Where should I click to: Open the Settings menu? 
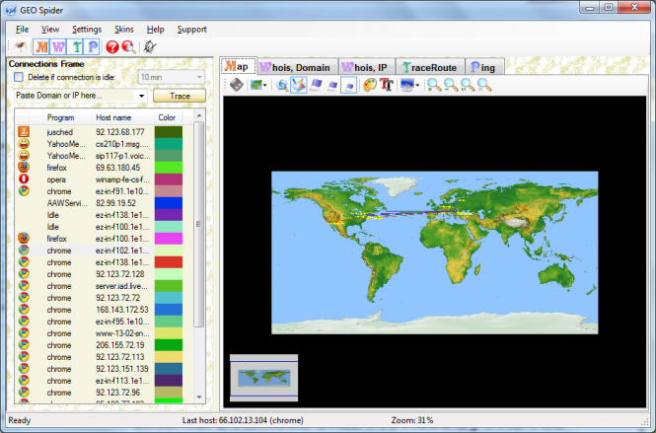pyautogui.click(x=87, y=30)
